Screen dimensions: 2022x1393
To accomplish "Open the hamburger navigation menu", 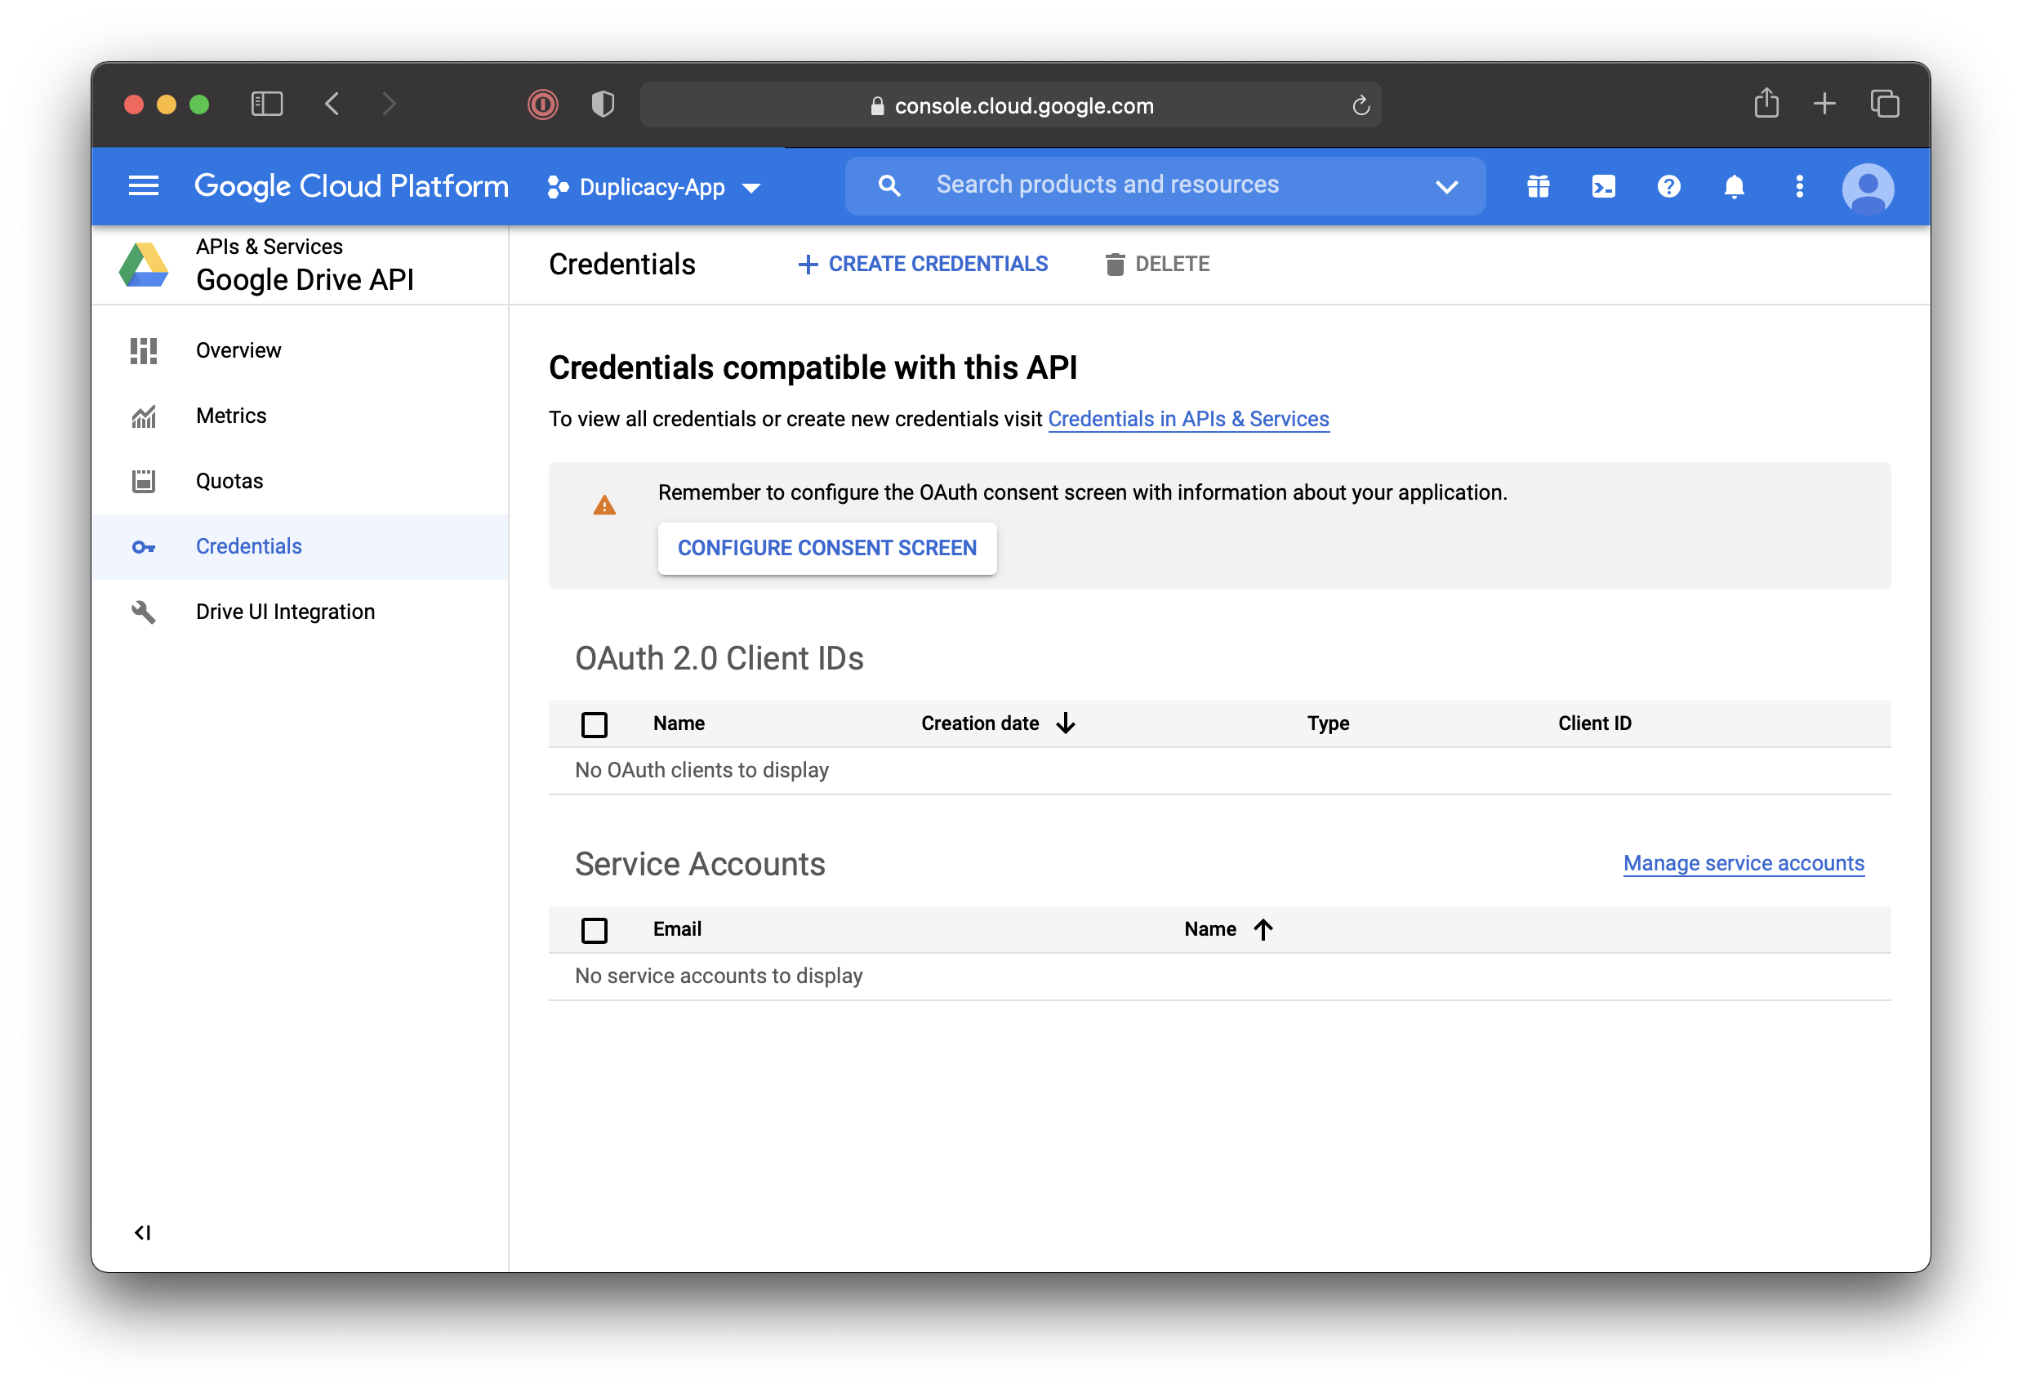I will pos(143,186).
